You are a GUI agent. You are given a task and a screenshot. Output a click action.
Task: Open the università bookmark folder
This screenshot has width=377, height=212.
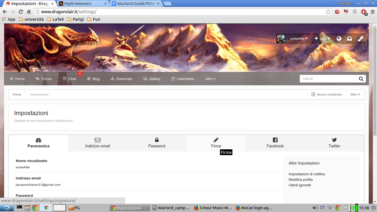click(31, 19)
